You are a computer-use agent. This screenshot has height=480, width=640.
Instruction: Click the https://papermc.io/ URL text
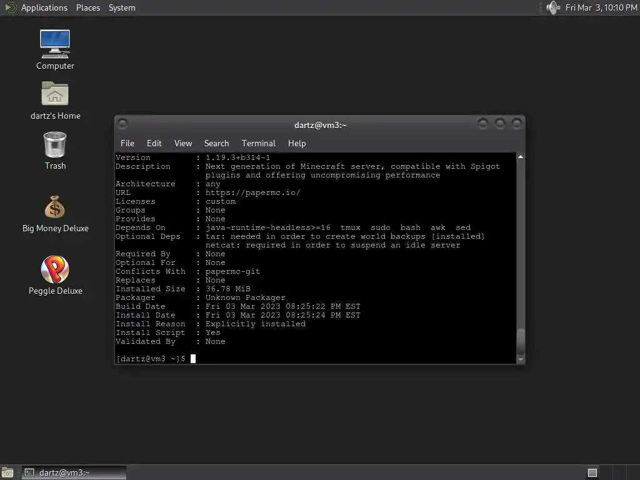pyautogui.click(x=252, y=192)
